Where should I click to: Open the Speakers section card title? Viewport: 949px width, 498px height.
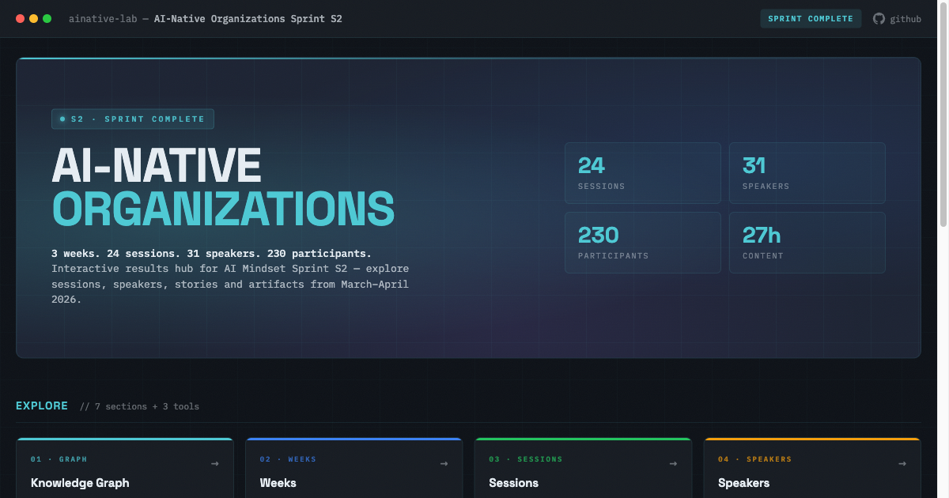pyautogui.click(x=743, y=483)
